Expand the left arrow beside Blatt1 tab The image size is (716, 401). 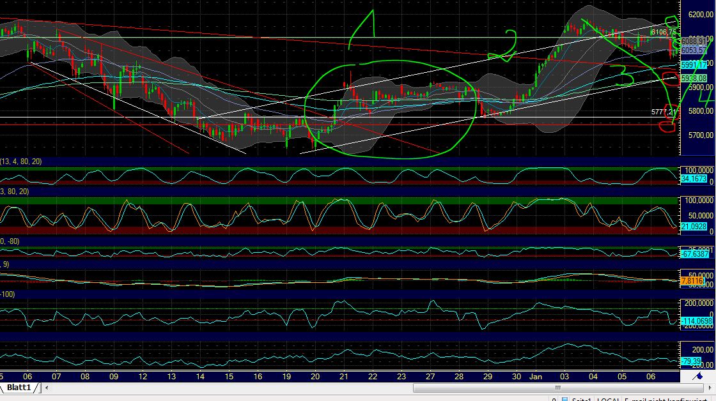click(x=46, y=388)
